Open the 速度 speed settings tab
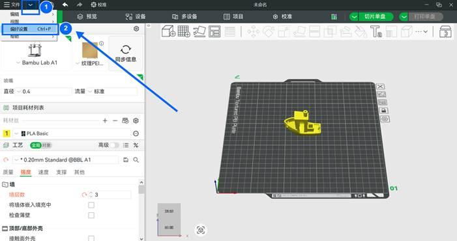Viewport: 457px width, 241px height. (x=44, y=172)
